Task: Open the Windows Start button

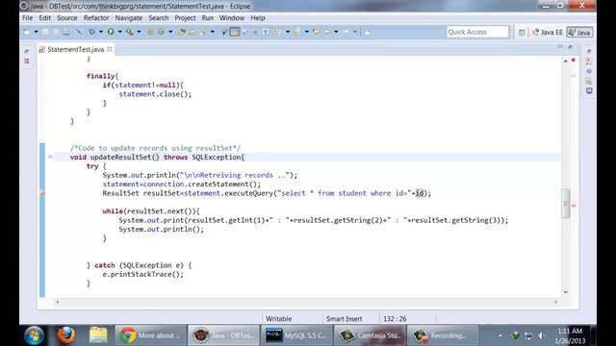Action: click(x=35, y=335)
